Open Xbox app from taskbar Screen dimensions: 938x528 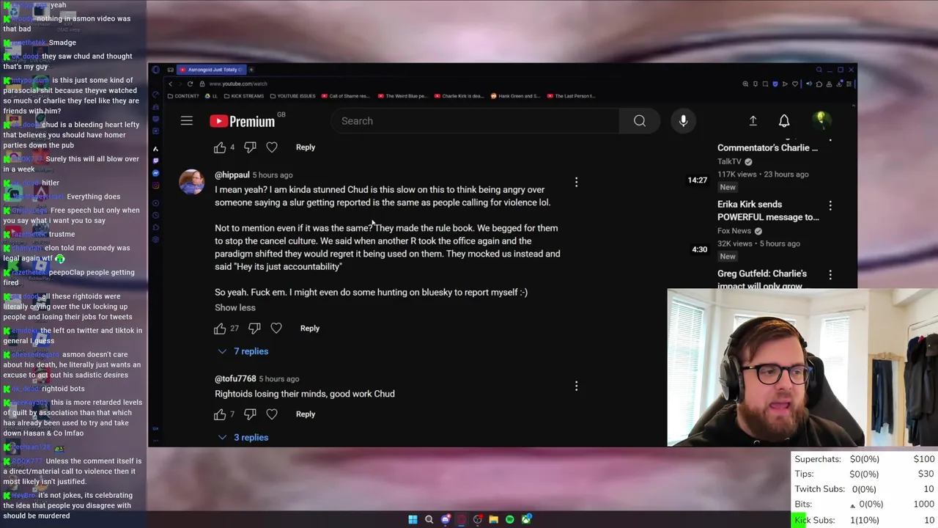click(526, 519)
